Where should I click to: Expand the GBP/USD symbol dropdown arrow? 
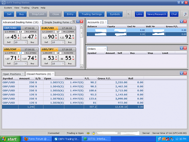pos(19,28)
